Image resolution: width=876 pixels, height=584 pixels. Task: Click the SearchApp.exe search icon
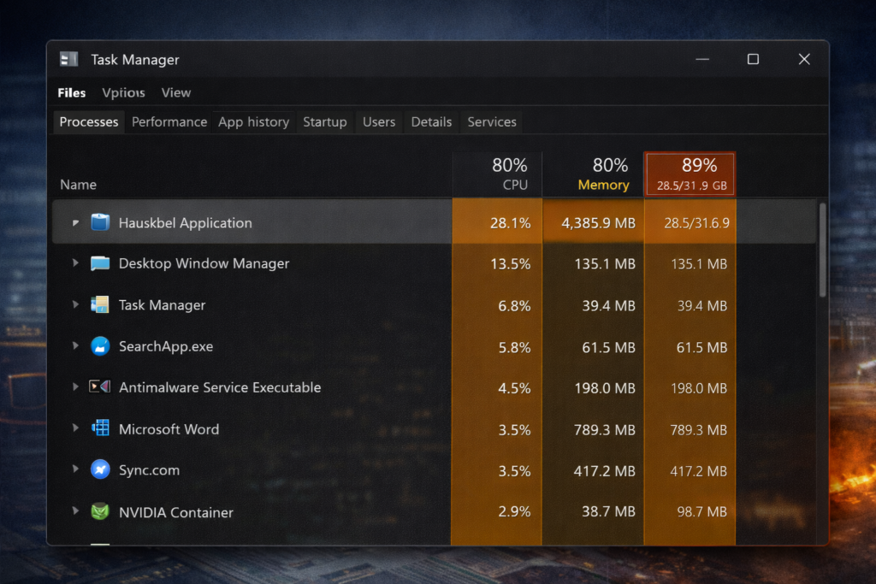(x=101, y=346)
